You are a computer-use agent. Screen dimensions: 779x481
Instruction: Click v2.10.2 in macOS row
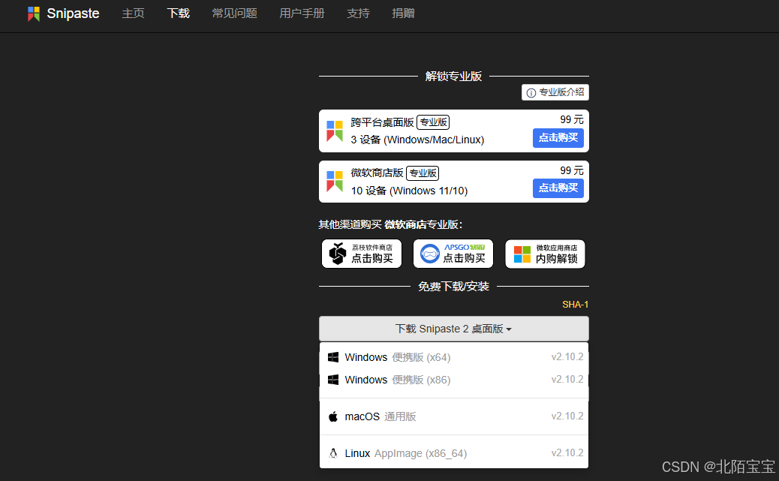[x=567, y=416]
